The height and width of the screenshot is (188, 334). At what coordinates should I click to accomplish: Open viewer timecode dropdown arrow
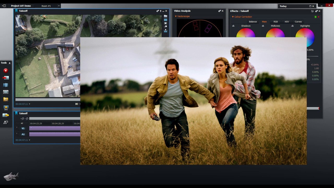click(29, 104)
